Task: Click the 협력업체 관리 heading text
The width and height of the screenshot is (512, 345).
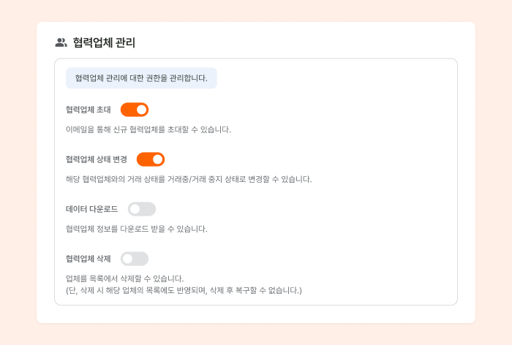Action: pyautogui.click(x=104, y=42)
